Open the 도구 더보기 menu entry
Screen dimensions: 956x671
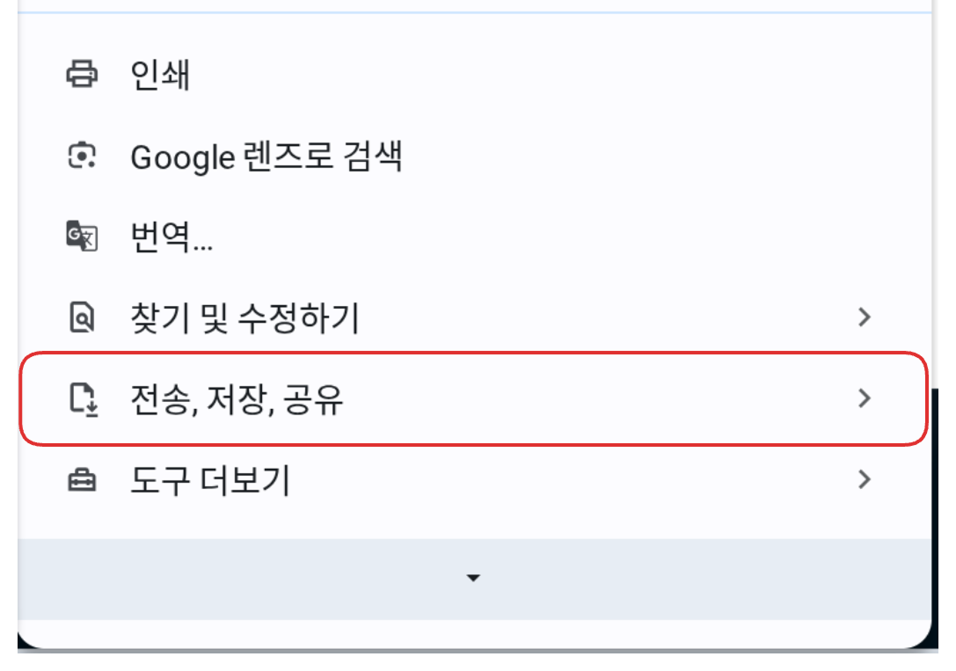(209, 481)
